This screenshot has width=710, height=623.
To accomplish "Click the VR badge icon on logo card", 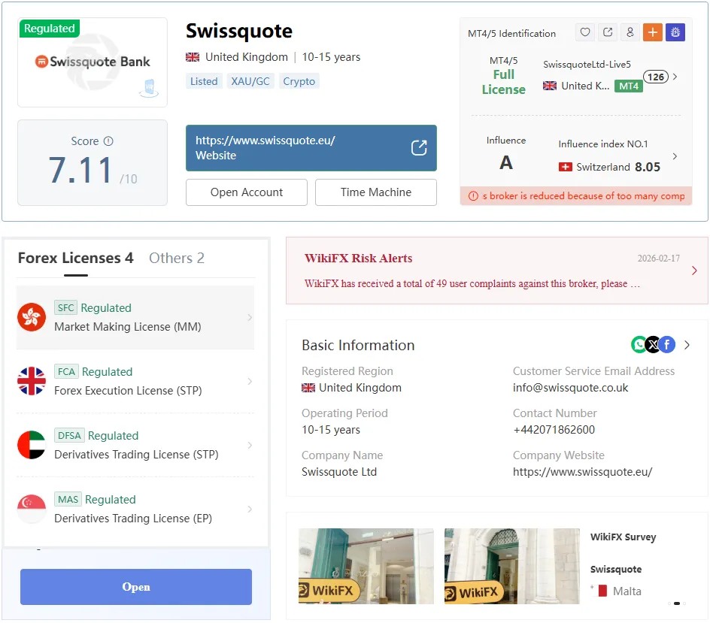I will coord(149,88).
